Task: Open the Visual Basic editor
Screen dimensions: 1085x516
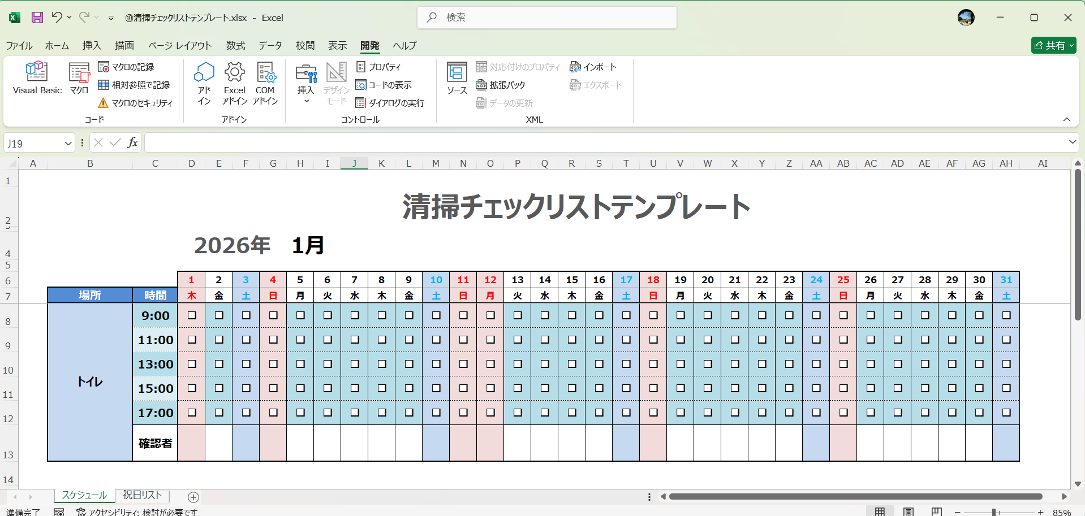Action: point(37,79)
